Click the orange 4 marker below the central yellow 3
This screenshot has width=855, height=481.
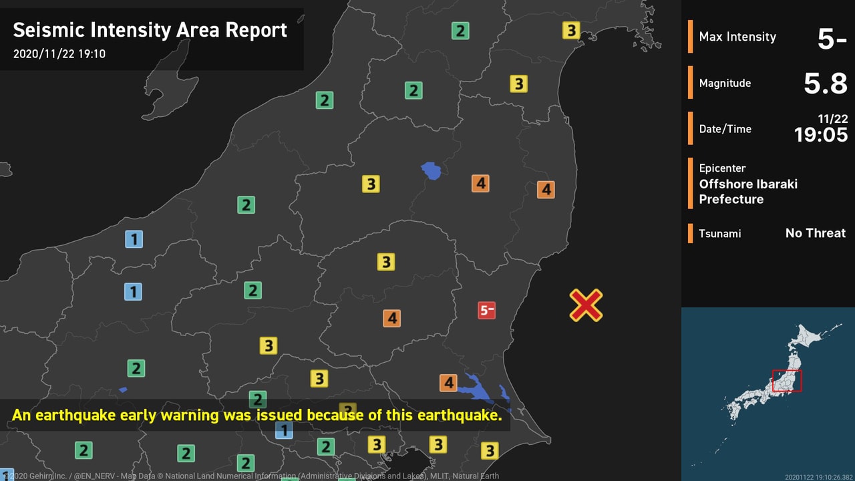click(x=392, y=319)
